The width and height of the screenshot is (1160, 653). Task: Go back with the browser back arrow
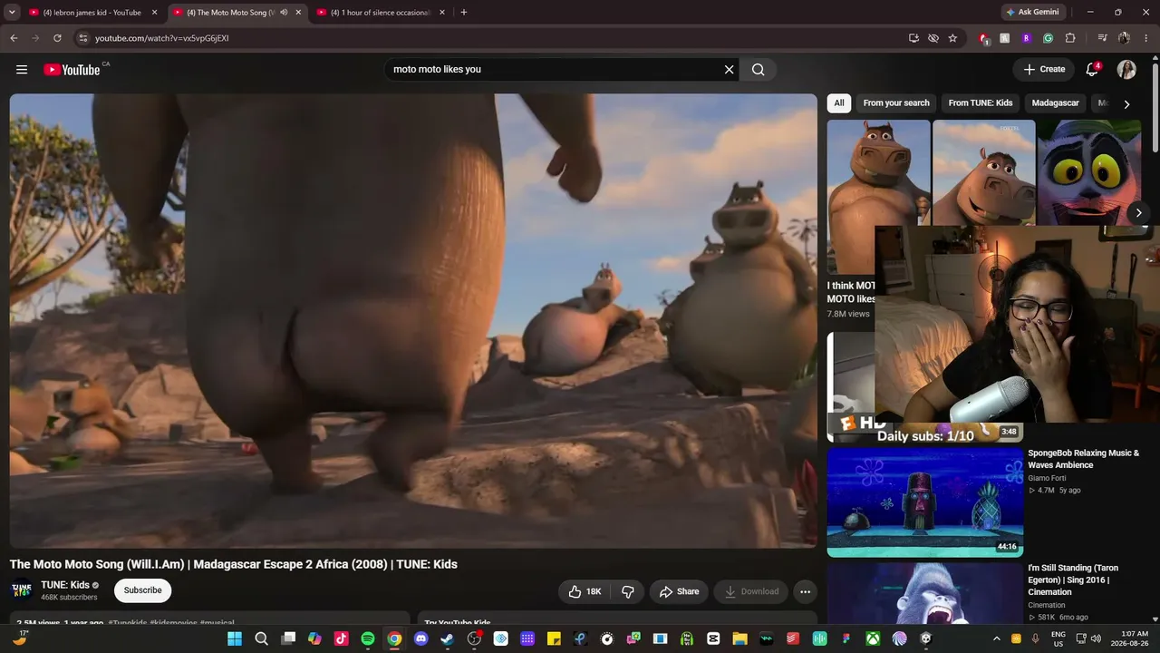(x=14, y=38)
